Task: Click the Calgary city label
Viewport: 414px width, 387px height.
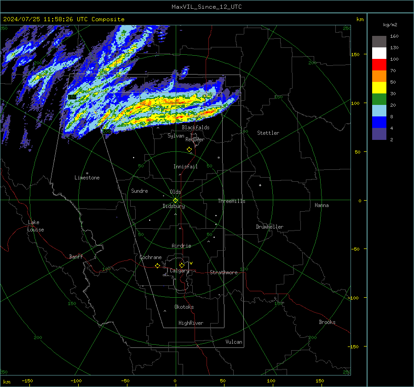Action: [x=179, y=271]
